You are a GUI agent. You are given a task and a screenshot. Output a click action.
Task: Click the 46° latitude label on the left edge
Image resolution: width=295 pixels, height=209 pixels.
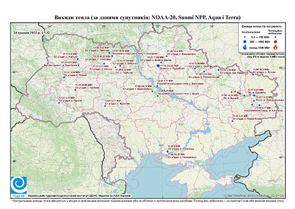tap(14, 161)
